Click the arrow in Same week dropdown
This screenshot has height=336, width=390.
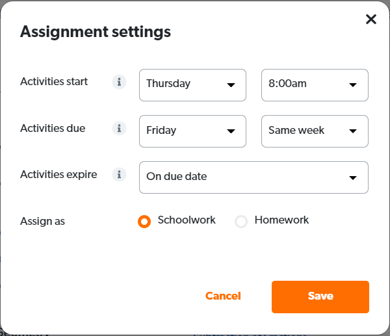pyautogui.click(x=353, y=131)
